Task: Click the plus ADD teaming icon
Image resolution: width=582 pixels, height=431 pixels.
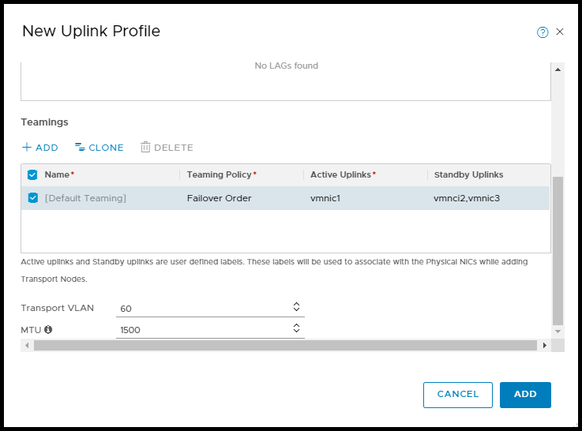Action: tap(27, 148)
